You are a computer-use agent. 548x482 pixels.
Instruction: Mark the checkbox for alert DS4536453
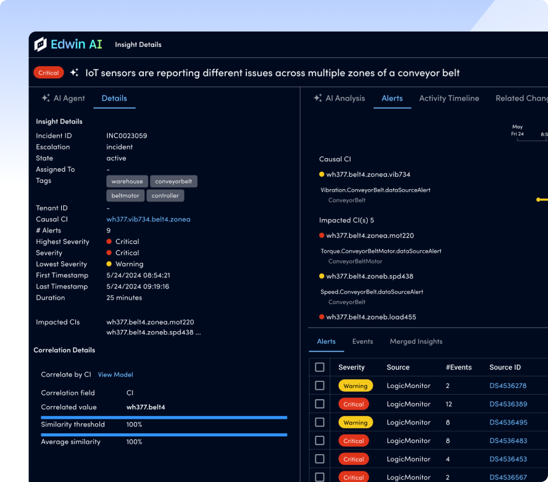pos(320,459)
